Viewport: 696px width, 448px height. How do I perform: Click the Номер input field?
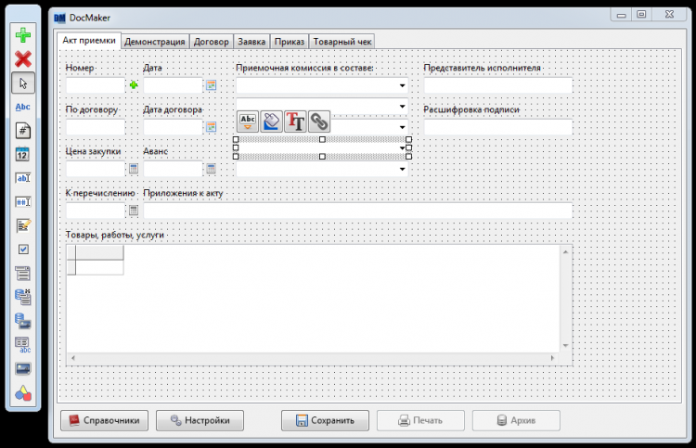tap(96, 85)
